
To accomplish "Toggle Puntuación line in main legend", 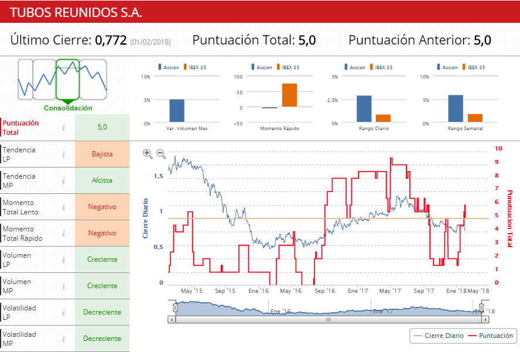I will [490, 336].
